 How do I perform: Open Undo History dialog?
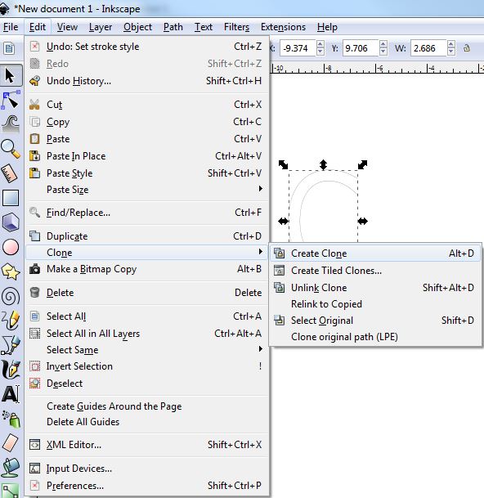pyautogui.click(x=147, y=81)
